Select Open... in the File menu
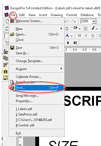Viewport: 101px width, 146px height. [37, 34]
